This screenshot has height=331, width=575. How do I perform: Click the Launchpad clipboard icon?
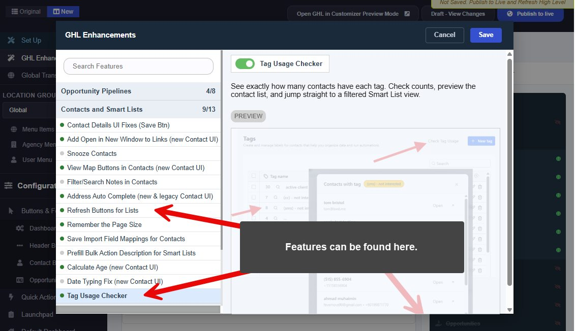pyautogui.click(x=11, y=315)
